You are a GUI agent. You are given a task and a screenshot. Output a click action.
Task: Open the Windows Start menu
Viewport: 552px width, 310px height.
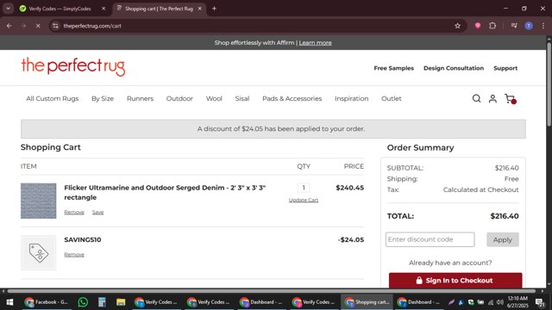tap(9, 302)
